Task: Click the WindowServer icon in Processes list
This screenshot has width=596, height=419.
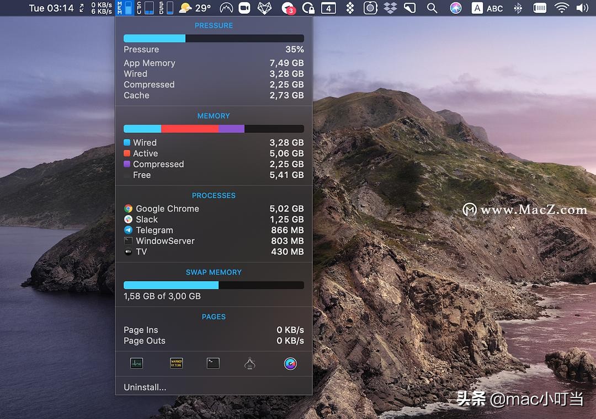Action: (x=128, y=241)
